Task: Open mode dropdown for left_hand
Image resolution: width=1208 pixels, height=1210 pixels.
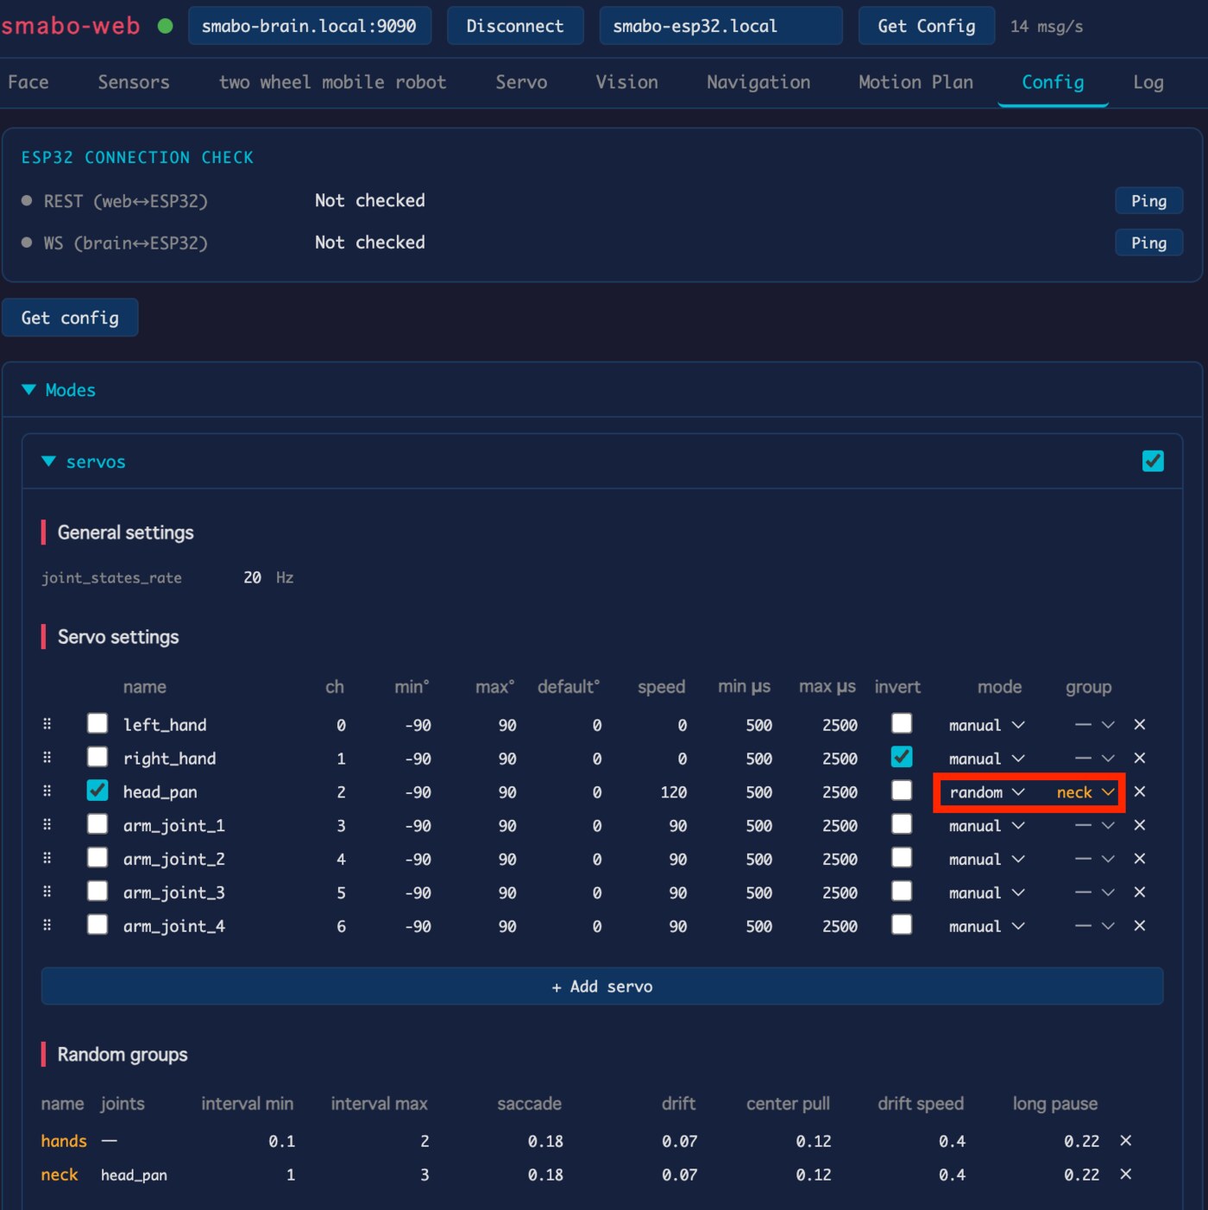Action: coord(986,725)
